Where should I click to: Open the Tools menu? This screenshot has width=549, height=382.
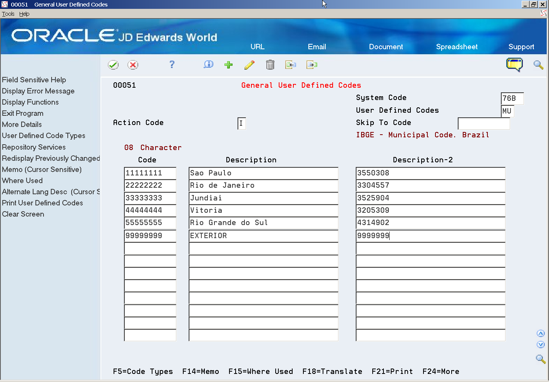(8, 14)
